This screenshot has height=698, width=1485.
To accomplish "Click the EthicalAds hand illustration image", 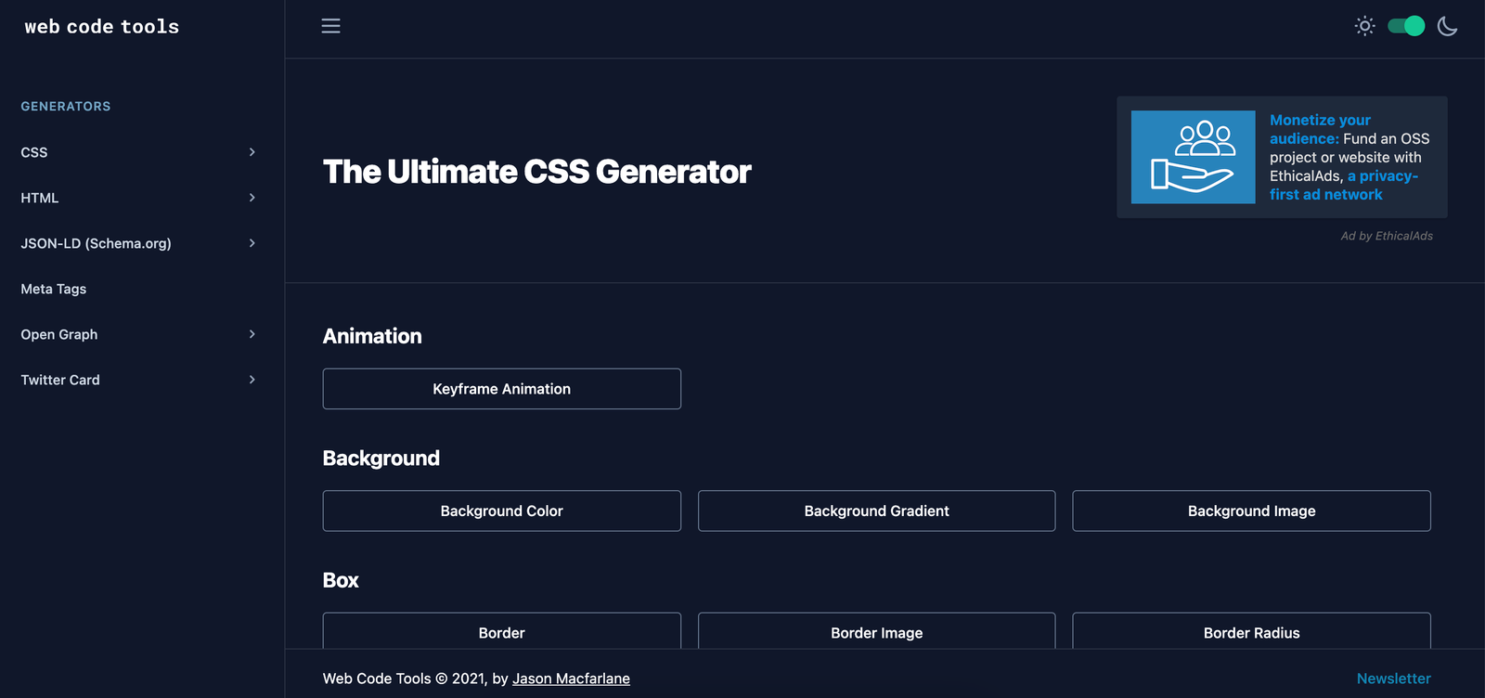I will coord(1193,157).
